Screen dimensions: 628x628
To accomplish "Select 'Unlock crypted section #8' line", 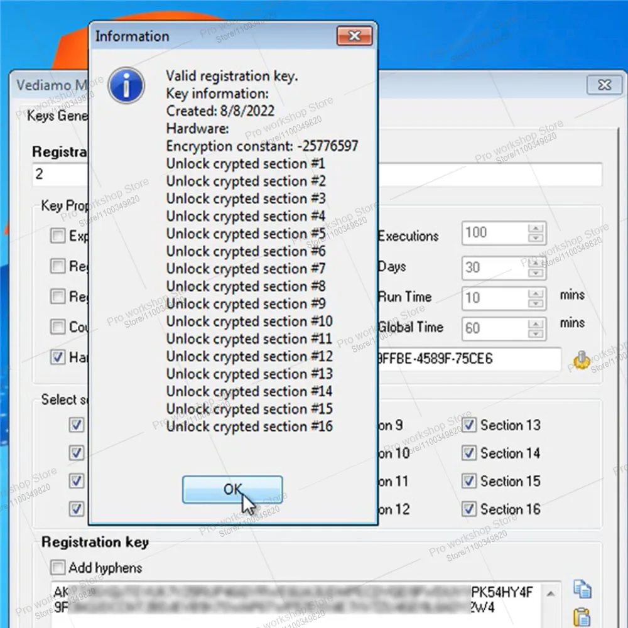I will [x=246, y=286].
